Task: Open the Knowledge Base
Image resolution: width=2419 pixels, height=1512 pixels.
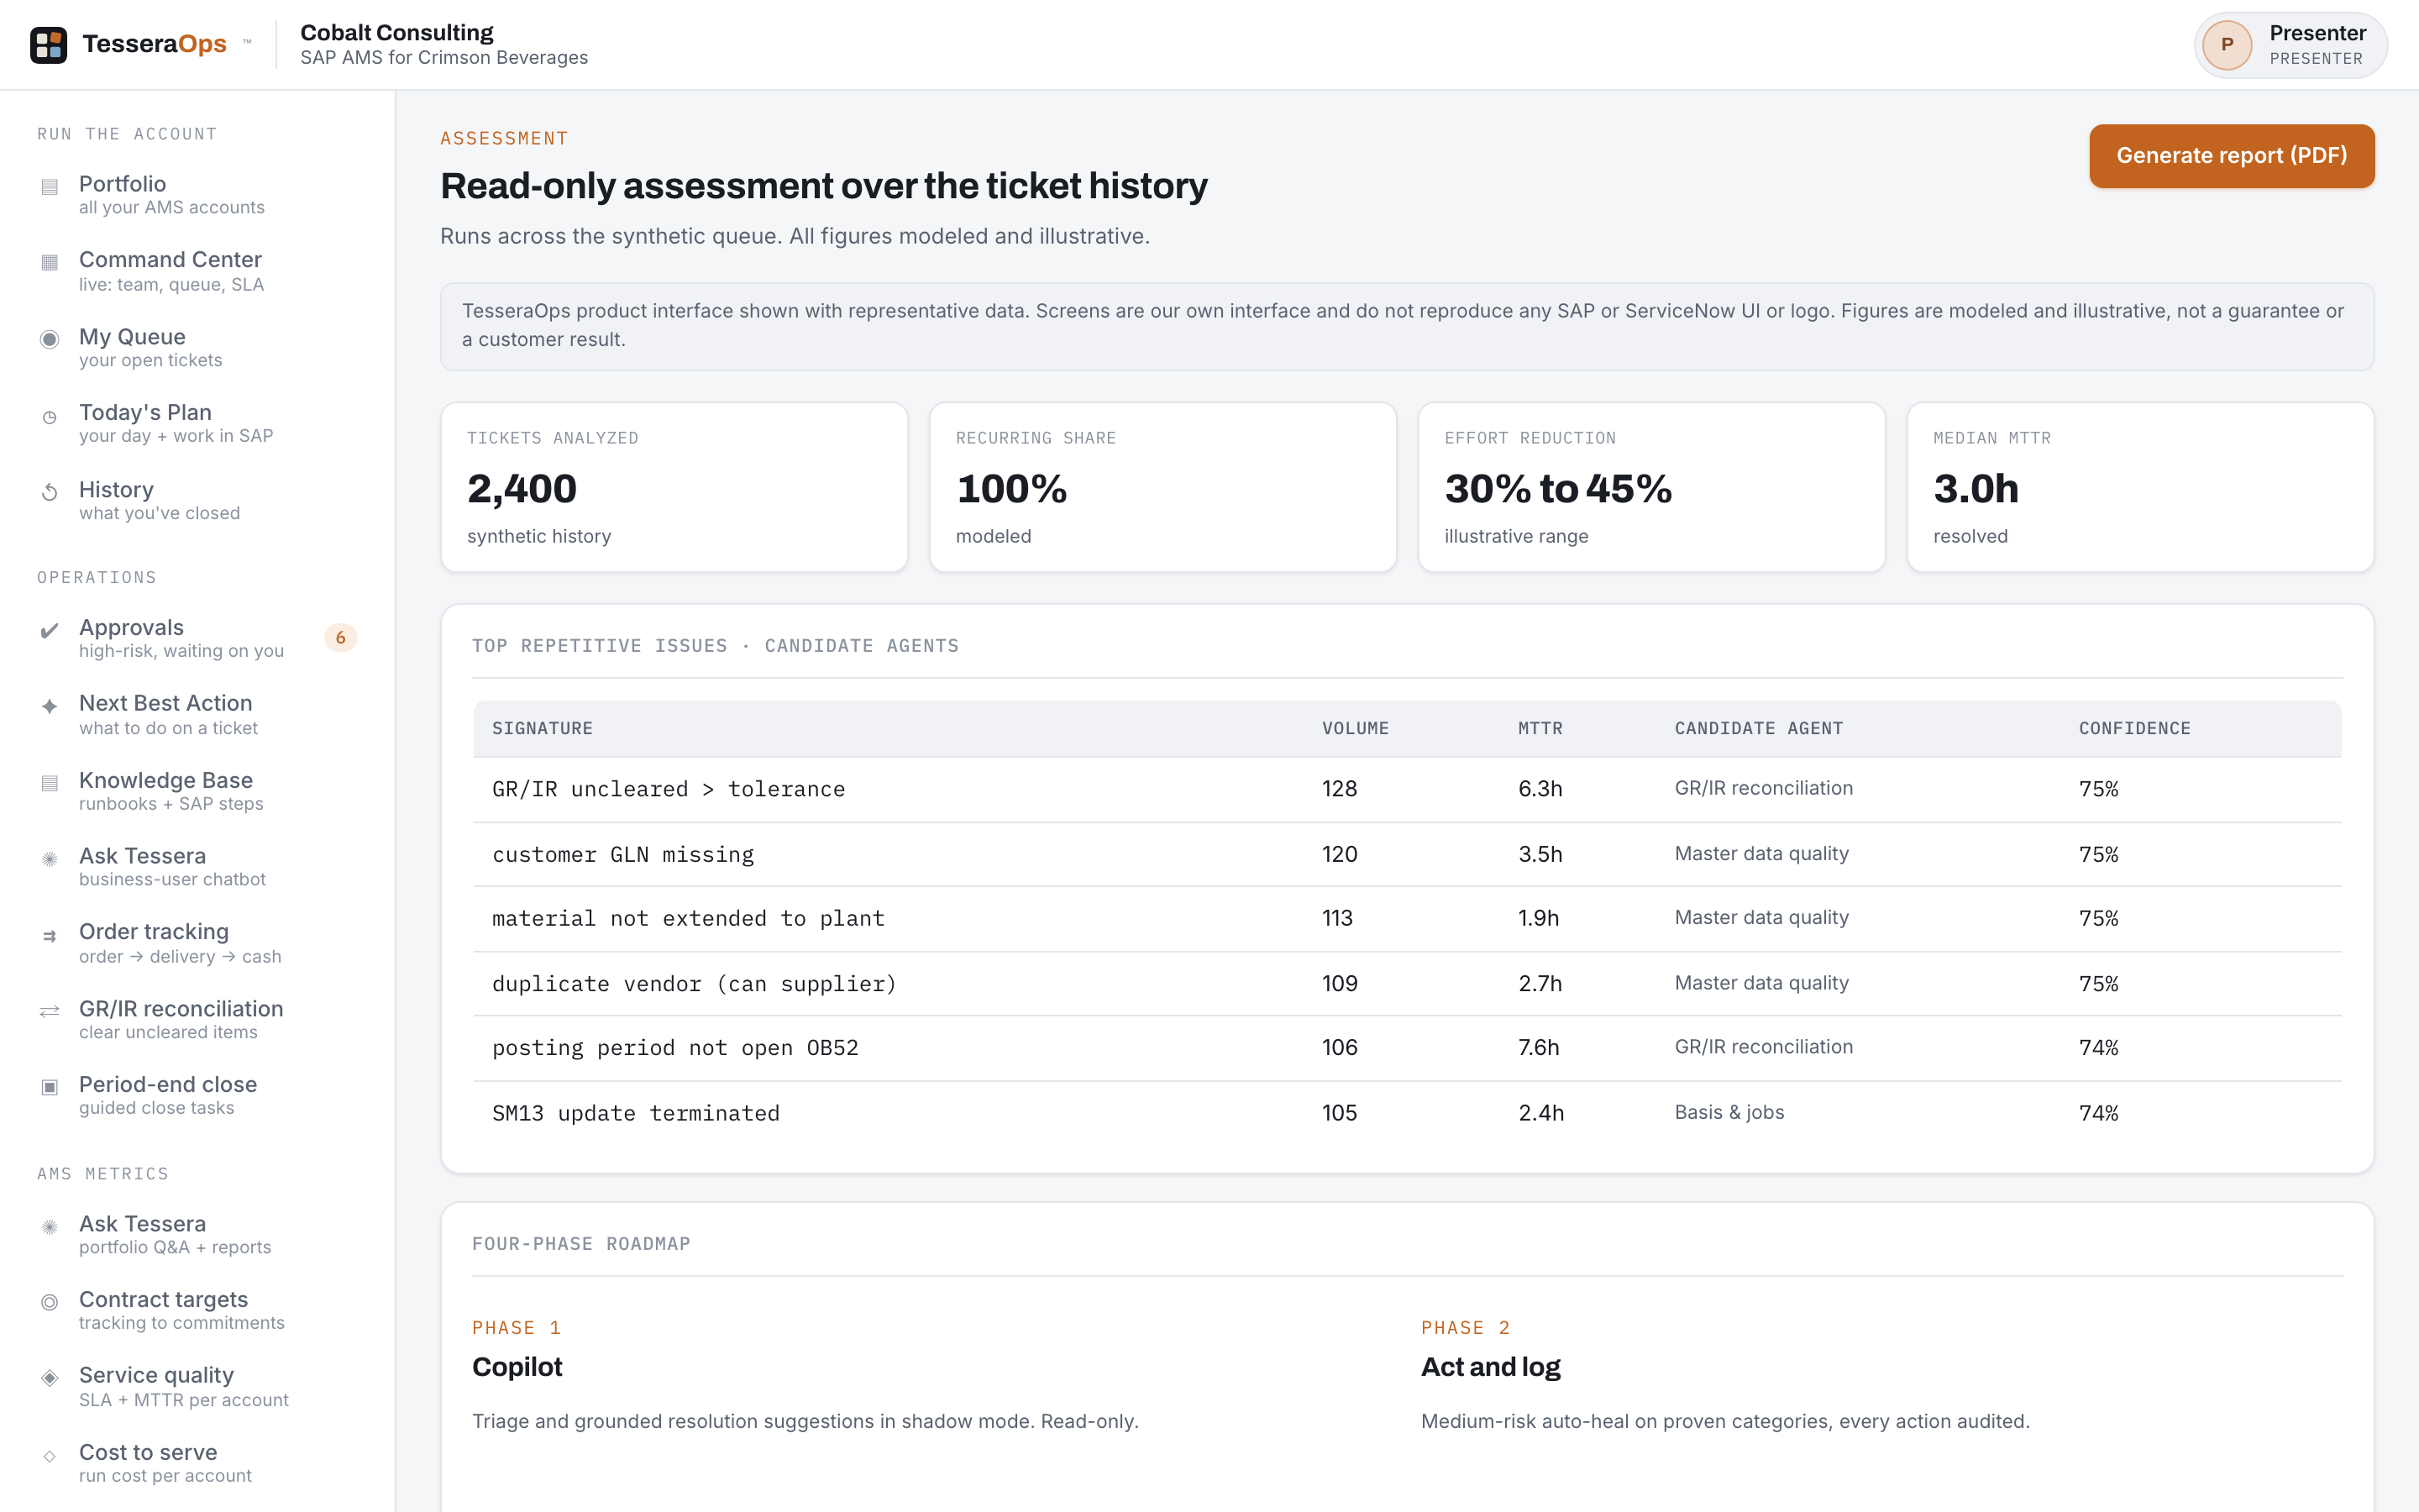Action: point(197,791)
